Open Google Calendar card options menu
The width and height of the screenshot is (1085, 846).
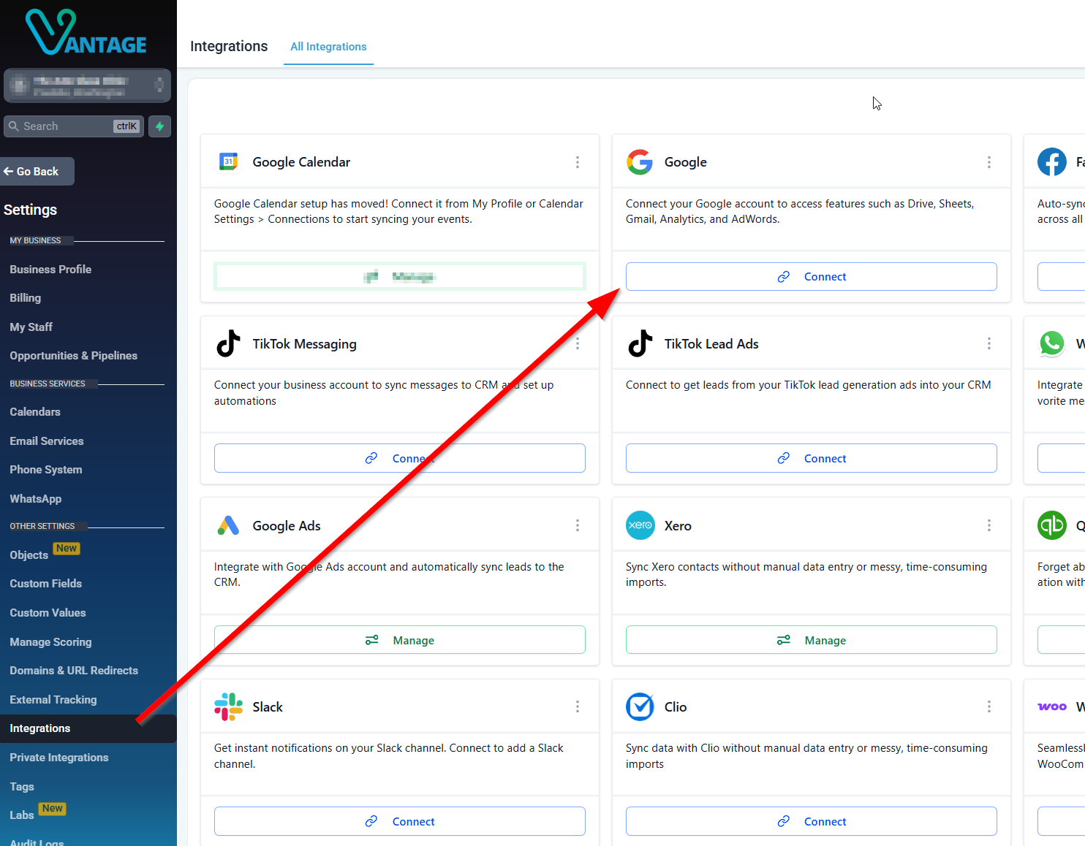pos(578,162)
